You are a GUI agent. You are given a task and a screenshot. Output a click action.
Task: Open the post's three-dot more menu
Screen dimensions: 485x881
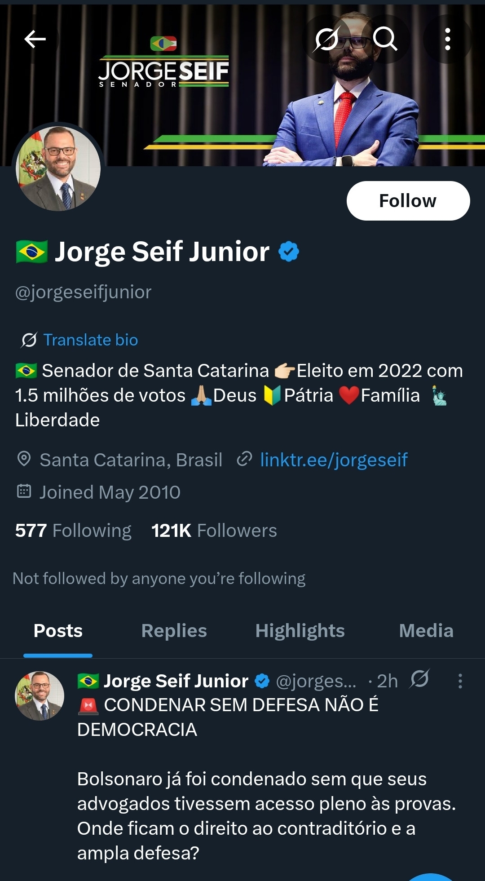[x=460, y=681]
